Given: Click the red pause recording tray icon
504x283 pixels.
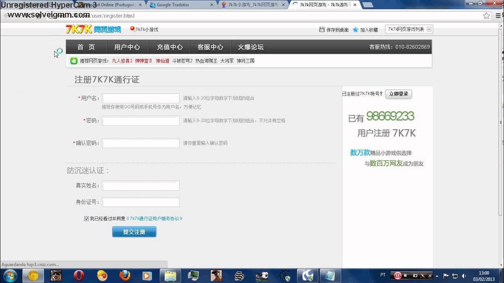Looking at the screenshot, I should click(398, 276).
